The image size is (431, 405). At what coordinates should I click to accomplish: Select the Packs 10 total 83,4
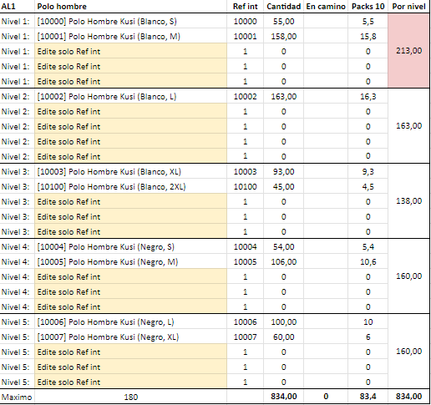coord(368,397)
